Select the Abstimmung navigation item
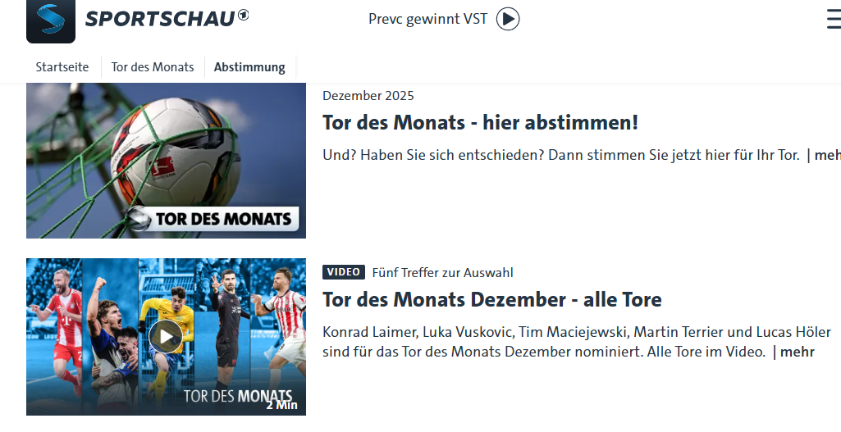 point(249,67)
